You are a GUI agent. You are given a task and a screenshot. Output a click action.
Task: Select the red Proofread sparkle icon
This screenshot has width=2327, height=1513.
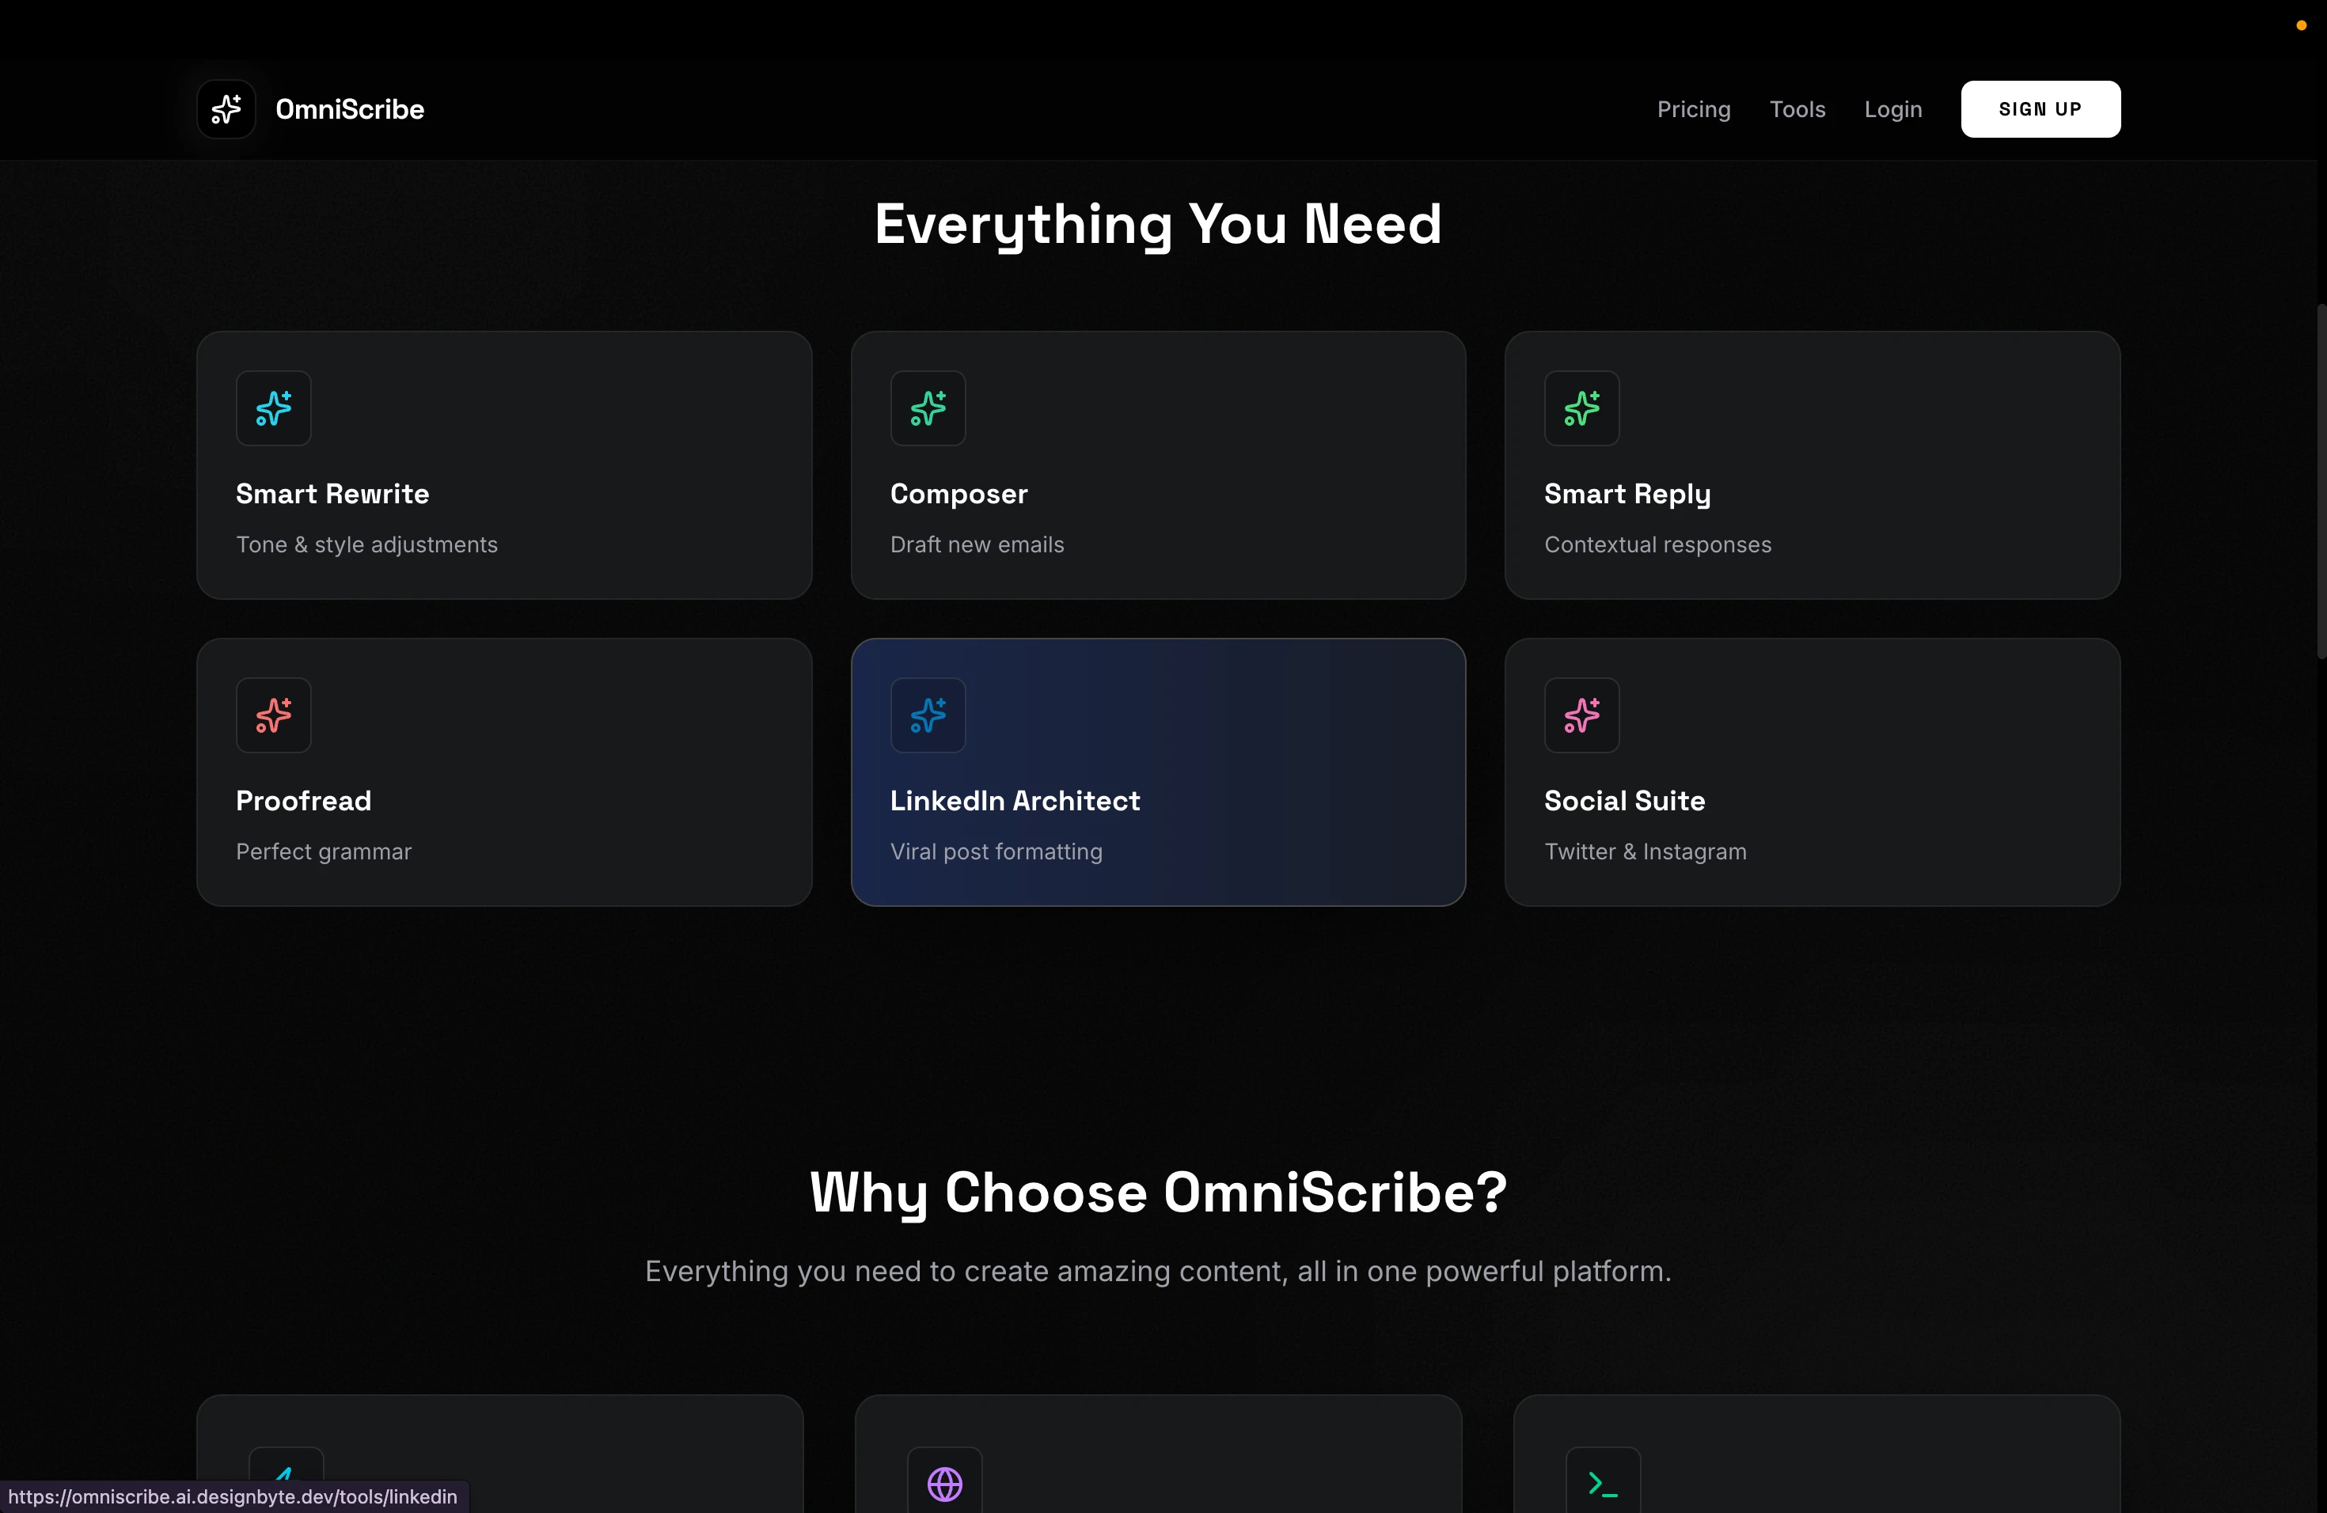click(273, 715)
